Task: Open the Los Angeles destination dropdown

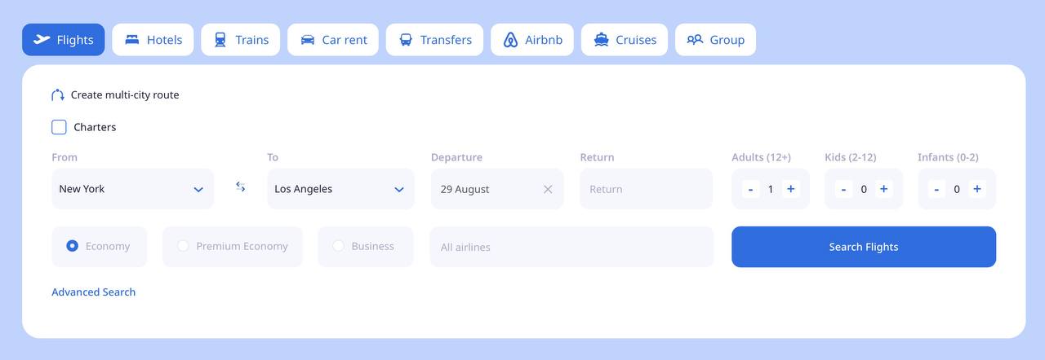Action: (x=340, y=189)
